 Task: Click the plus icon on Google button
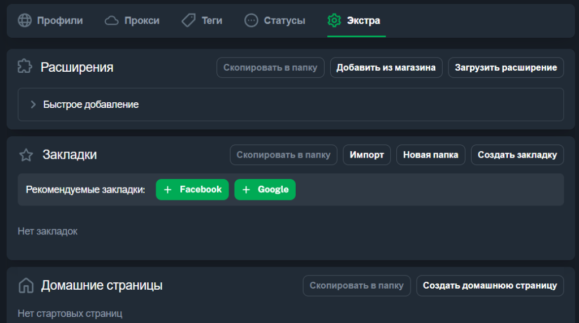tap(246, 190)
